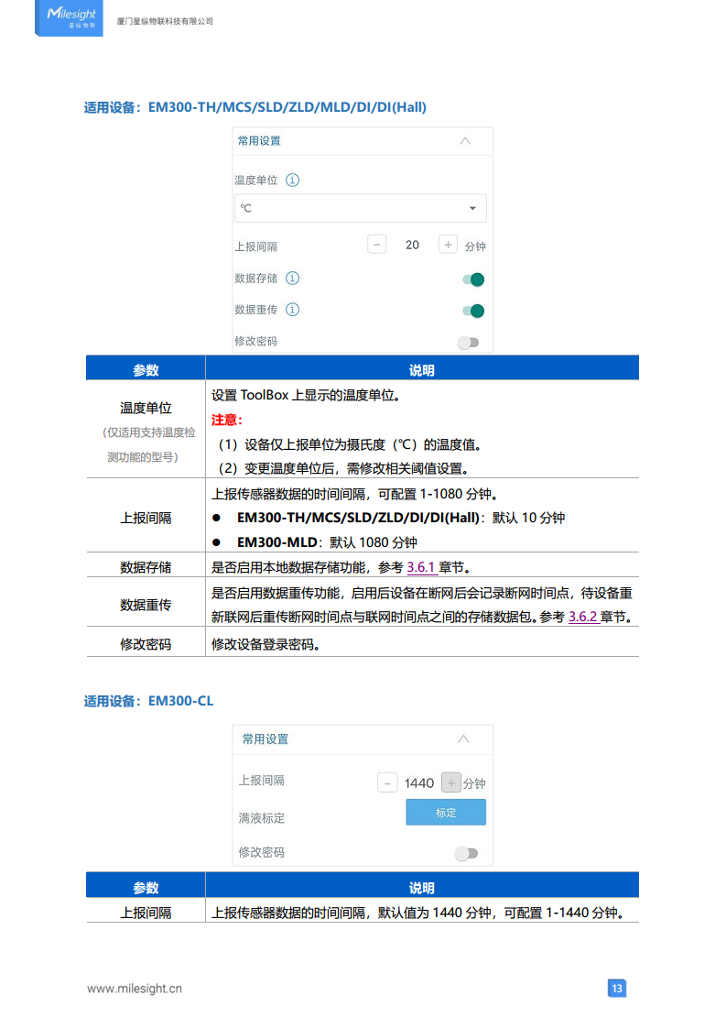
Task: Click info icon beside 数据重传
Action: [293, 310]
